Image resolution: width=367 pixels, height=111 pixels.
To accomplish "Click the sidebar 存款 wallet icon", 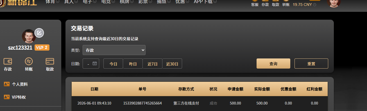I will (x=8, y=61).
